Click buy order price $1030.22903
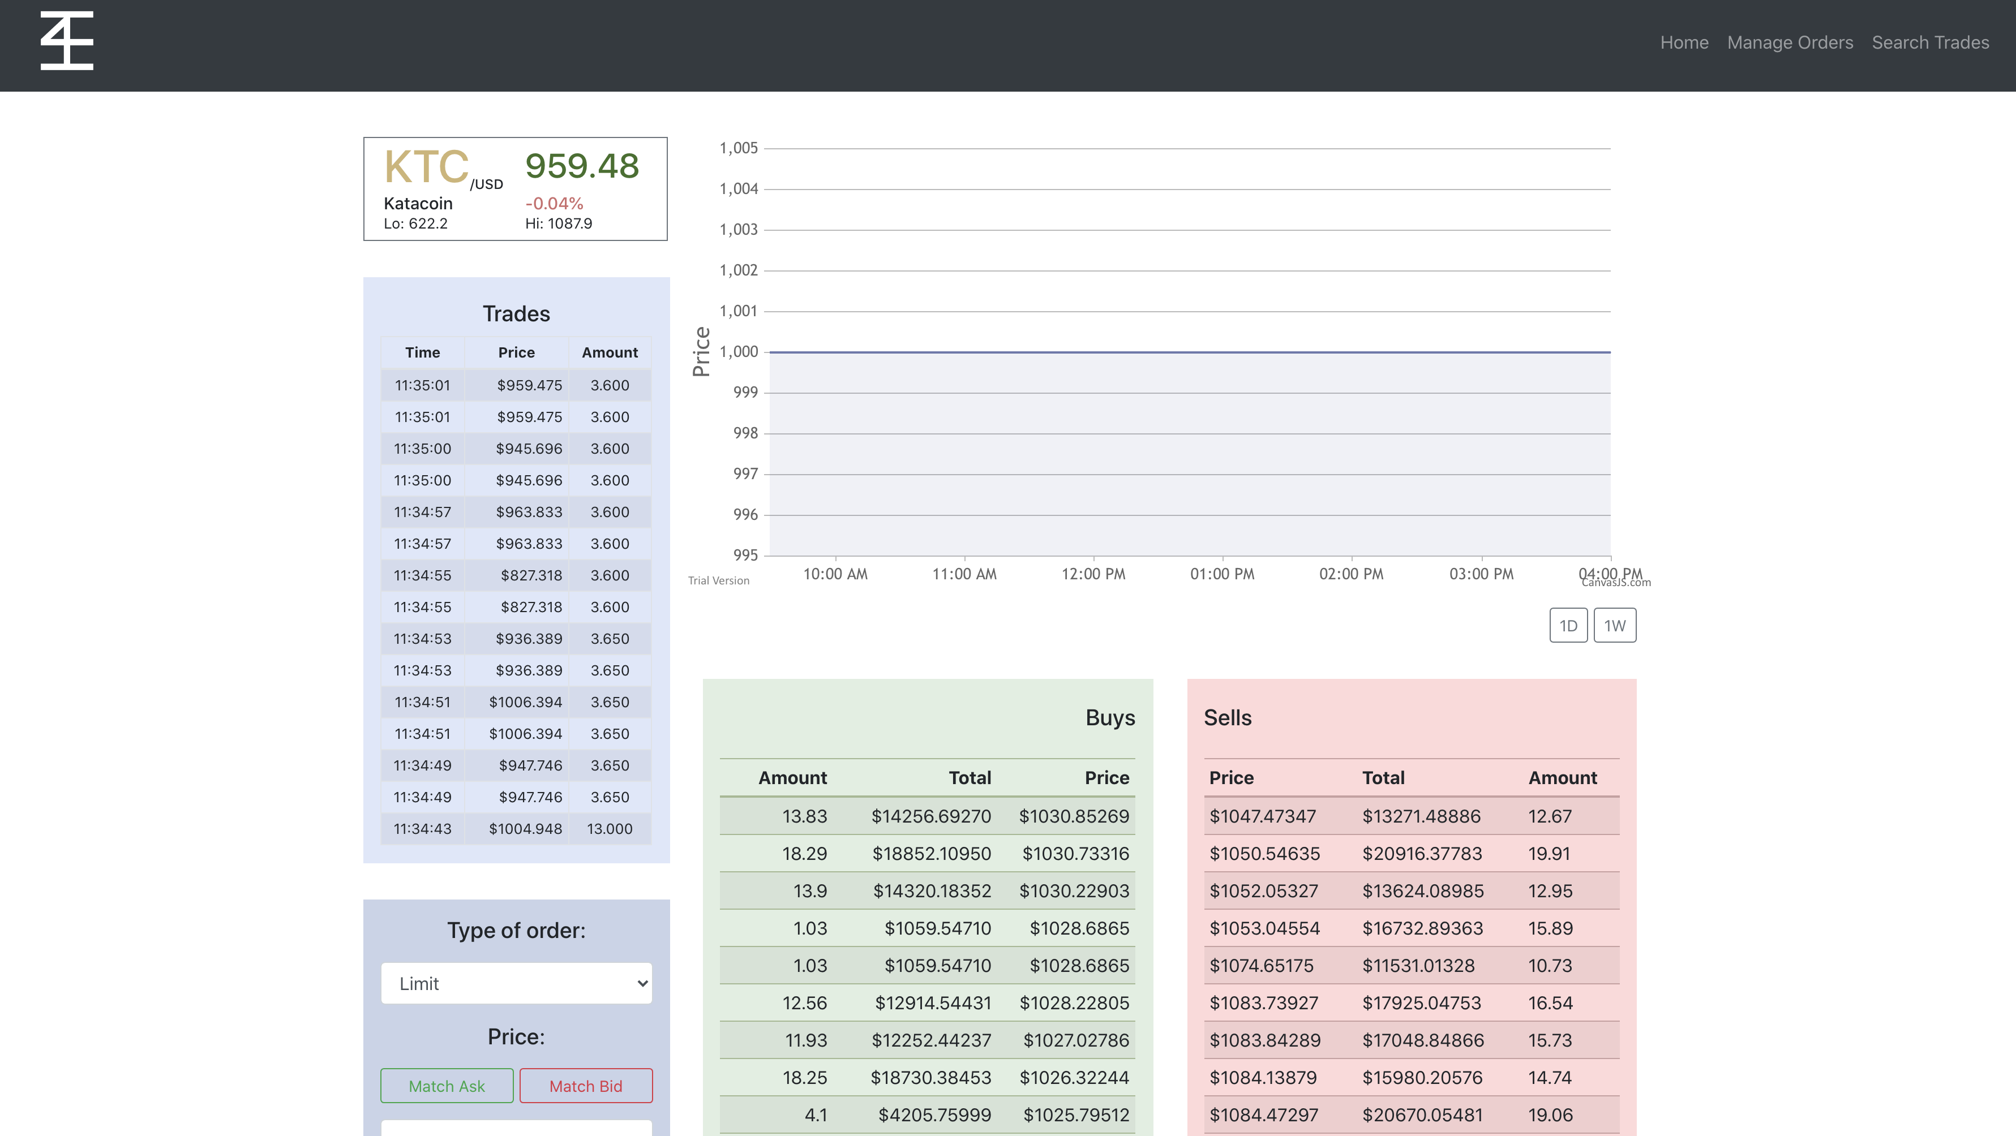Viewport: 2016px width, 1136px height. 1074,891
